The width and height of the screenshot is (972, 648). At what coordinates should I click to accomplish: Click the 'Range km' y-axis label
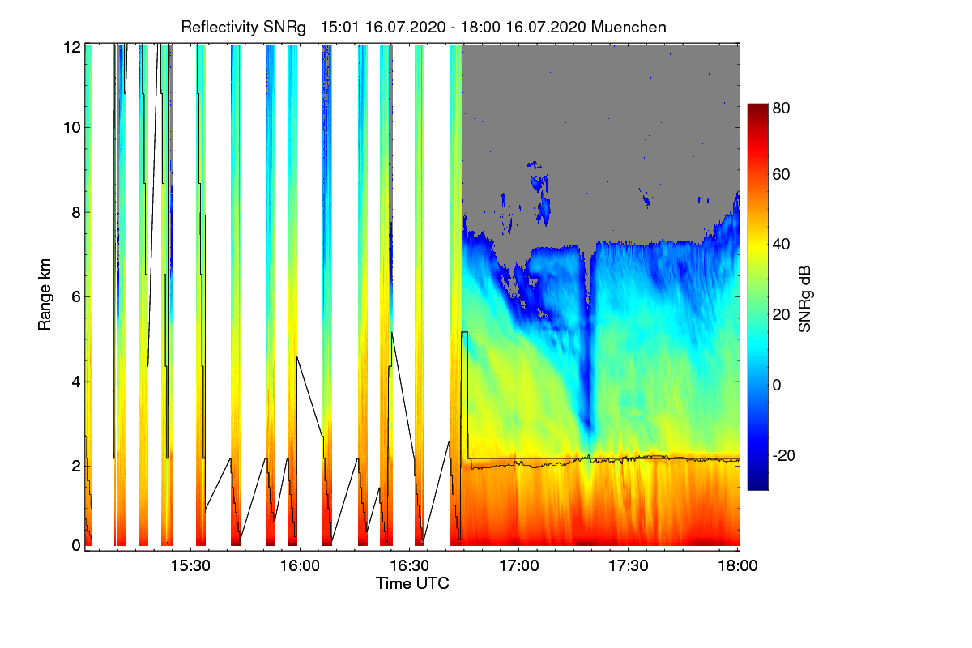click(45, 295)
